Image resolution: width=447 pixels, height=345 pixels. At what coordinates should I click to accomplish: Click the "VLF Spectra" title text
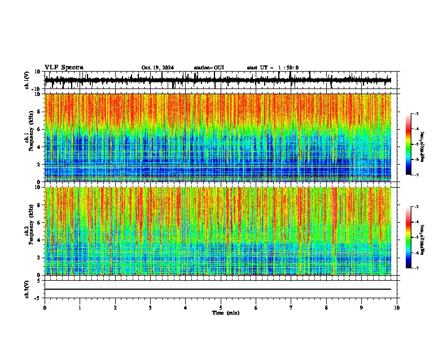64,68
